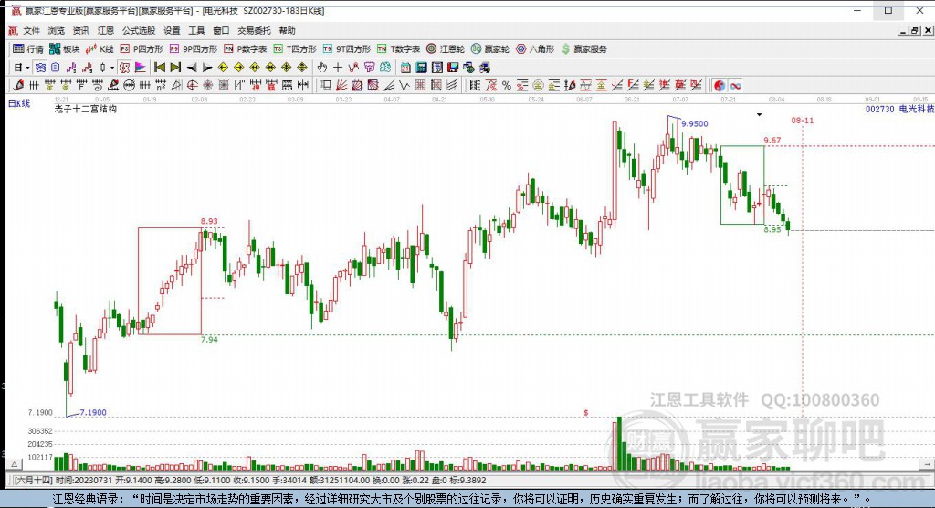Screen dimensions: 935x508
Task: Click the 9.9500 high price label
Action: pyautogui.click(x=695, y=123)
